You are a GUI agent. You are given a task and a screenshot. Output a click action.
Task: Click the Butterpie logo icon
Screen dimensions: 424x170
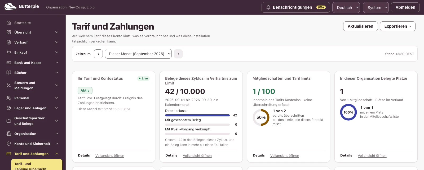point(10,6)
